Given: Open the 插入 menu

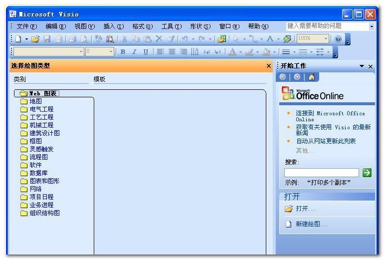Looking at the screenshot, I should 113,26.
